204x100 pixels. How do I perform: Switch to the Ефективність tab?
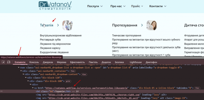coord(77,62)
